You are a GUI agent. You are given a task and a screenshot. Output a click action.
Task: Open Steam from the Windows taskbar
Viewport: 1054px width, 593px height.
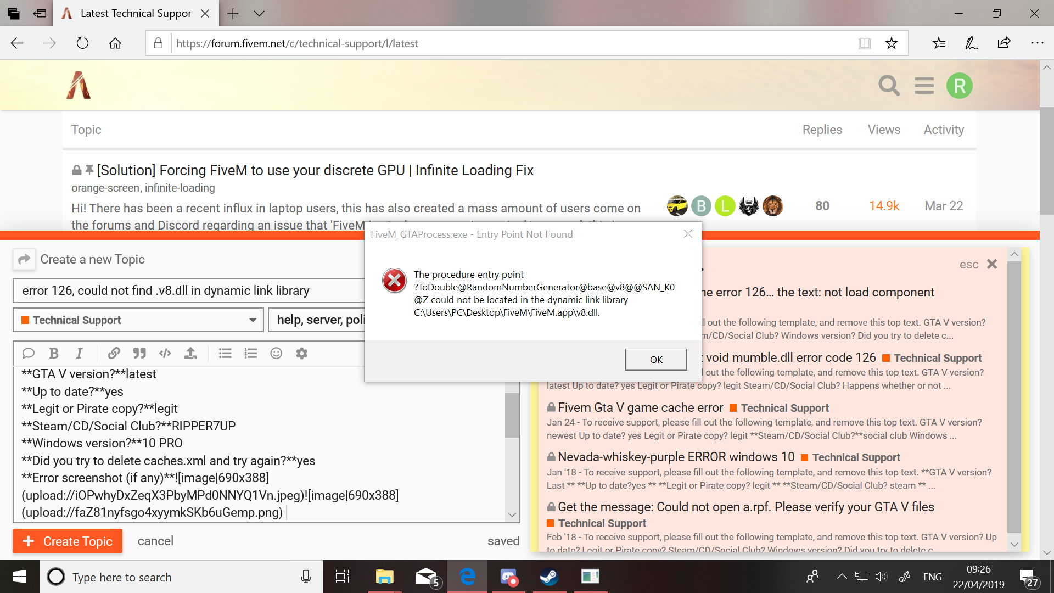548,577
